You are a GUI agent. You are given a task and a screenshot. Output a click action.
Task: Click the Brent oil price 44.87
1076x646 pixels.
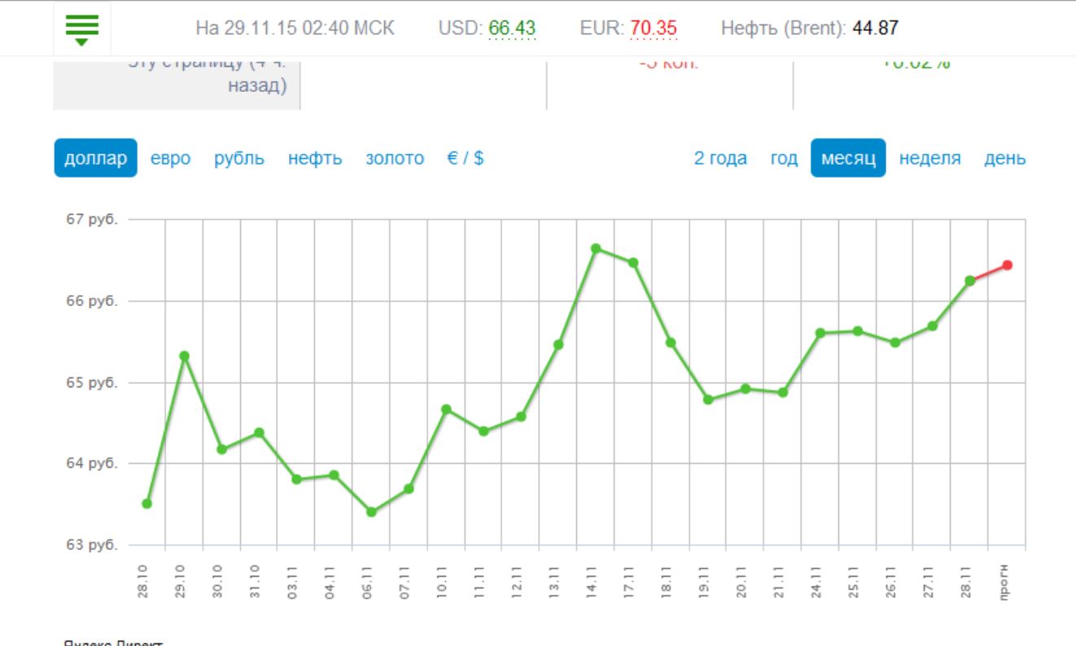[875, 28]
